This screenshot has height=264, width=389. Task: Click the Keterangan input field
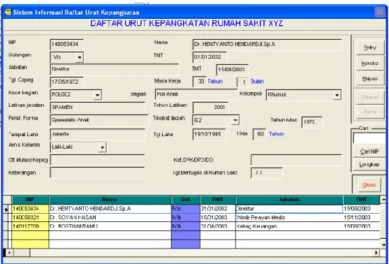click(x=97, y=173)
